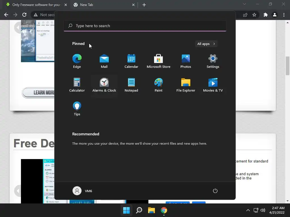
Task: Open network status tray icon
Action: tap(256, 210)
